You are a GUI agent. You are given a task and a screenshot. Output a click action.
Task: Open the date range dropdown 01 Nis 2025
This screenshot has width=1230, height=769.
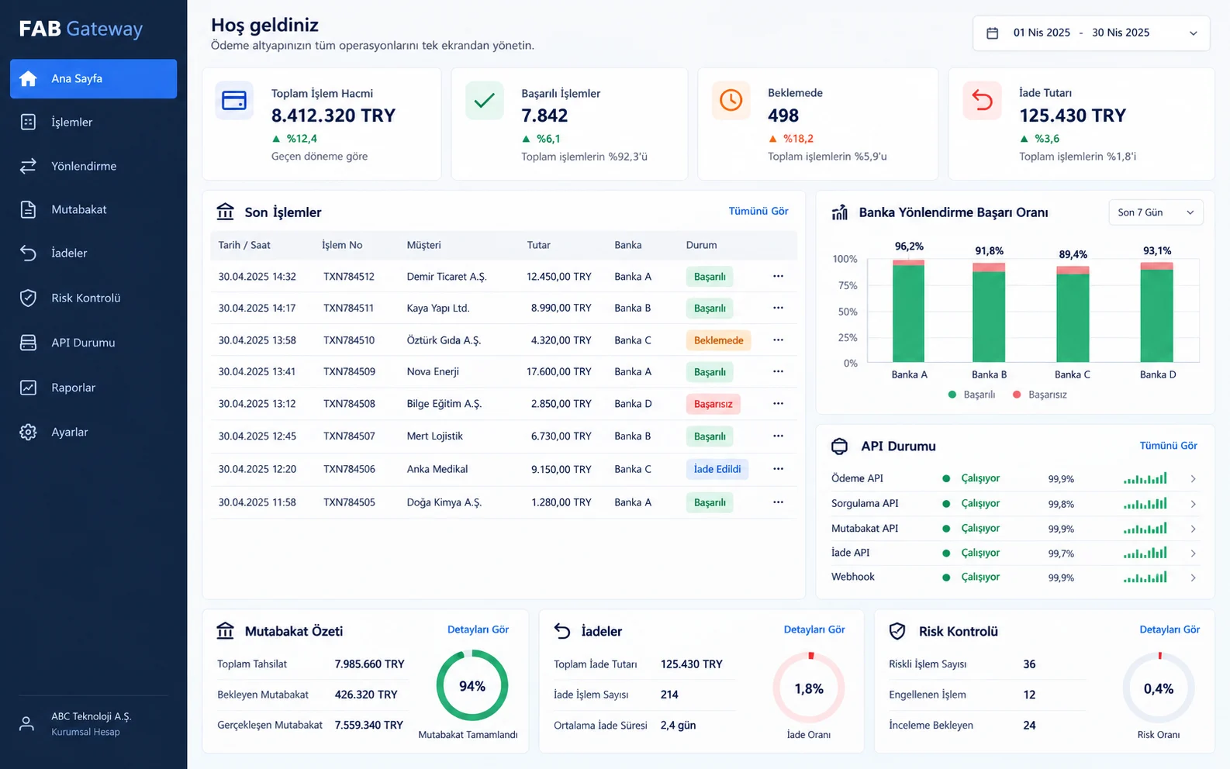(x=1091, y=33)
